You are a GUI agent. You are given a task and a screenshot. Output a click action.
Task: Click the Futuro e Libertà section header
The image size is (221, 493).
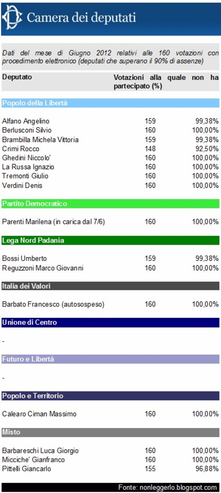coord(110,359)
